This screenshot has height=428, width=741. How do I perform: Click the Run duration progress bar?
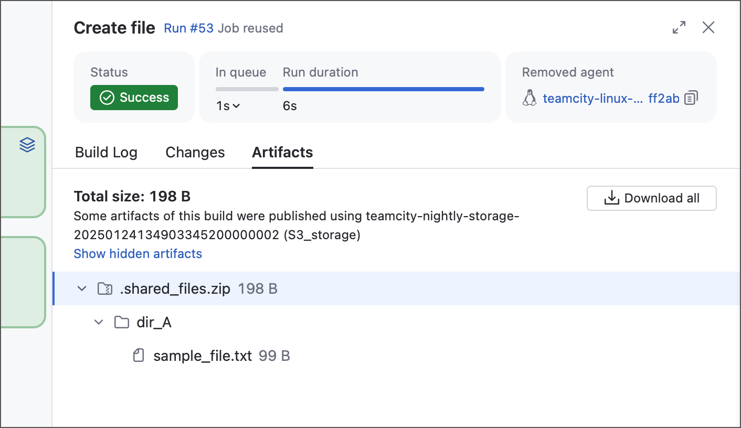pos(383,89)
